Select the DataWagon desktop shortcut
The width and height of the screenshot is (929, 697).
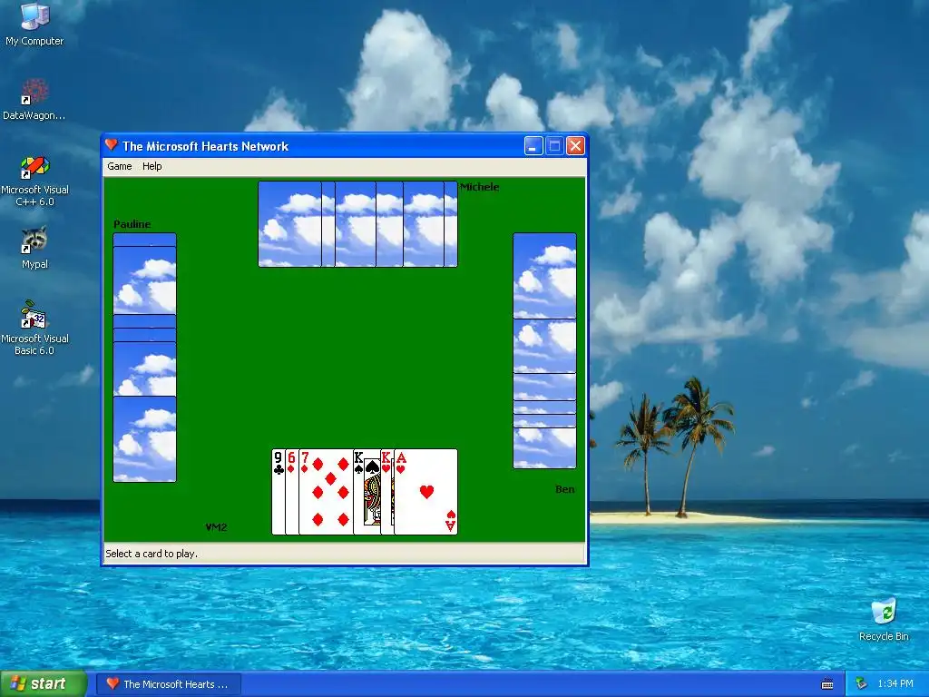34,100
